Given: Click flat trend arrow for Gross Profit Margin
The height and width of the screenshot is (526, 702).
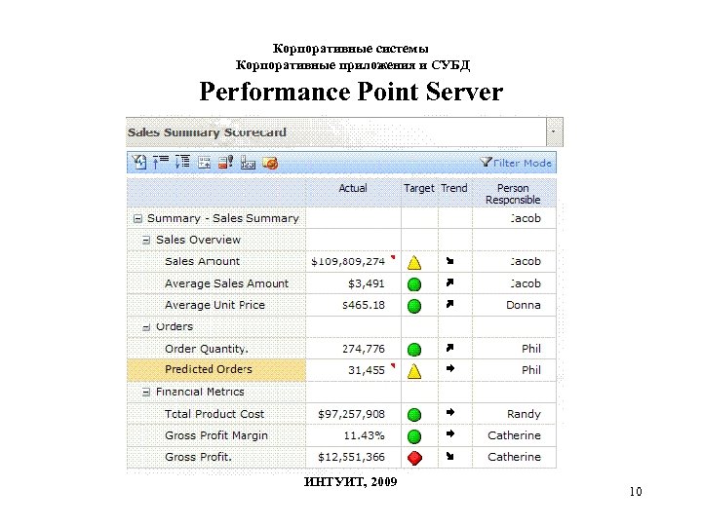Looking at the screenshot, I should 450,433.
